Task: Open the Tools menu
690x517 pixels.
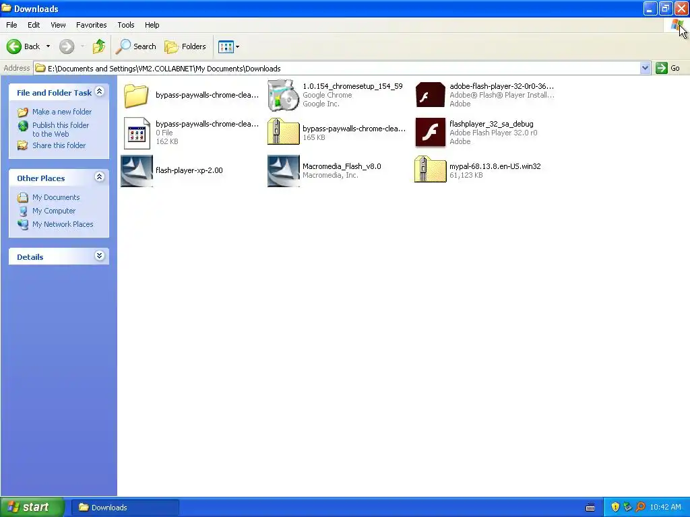Action: point(125,25)
